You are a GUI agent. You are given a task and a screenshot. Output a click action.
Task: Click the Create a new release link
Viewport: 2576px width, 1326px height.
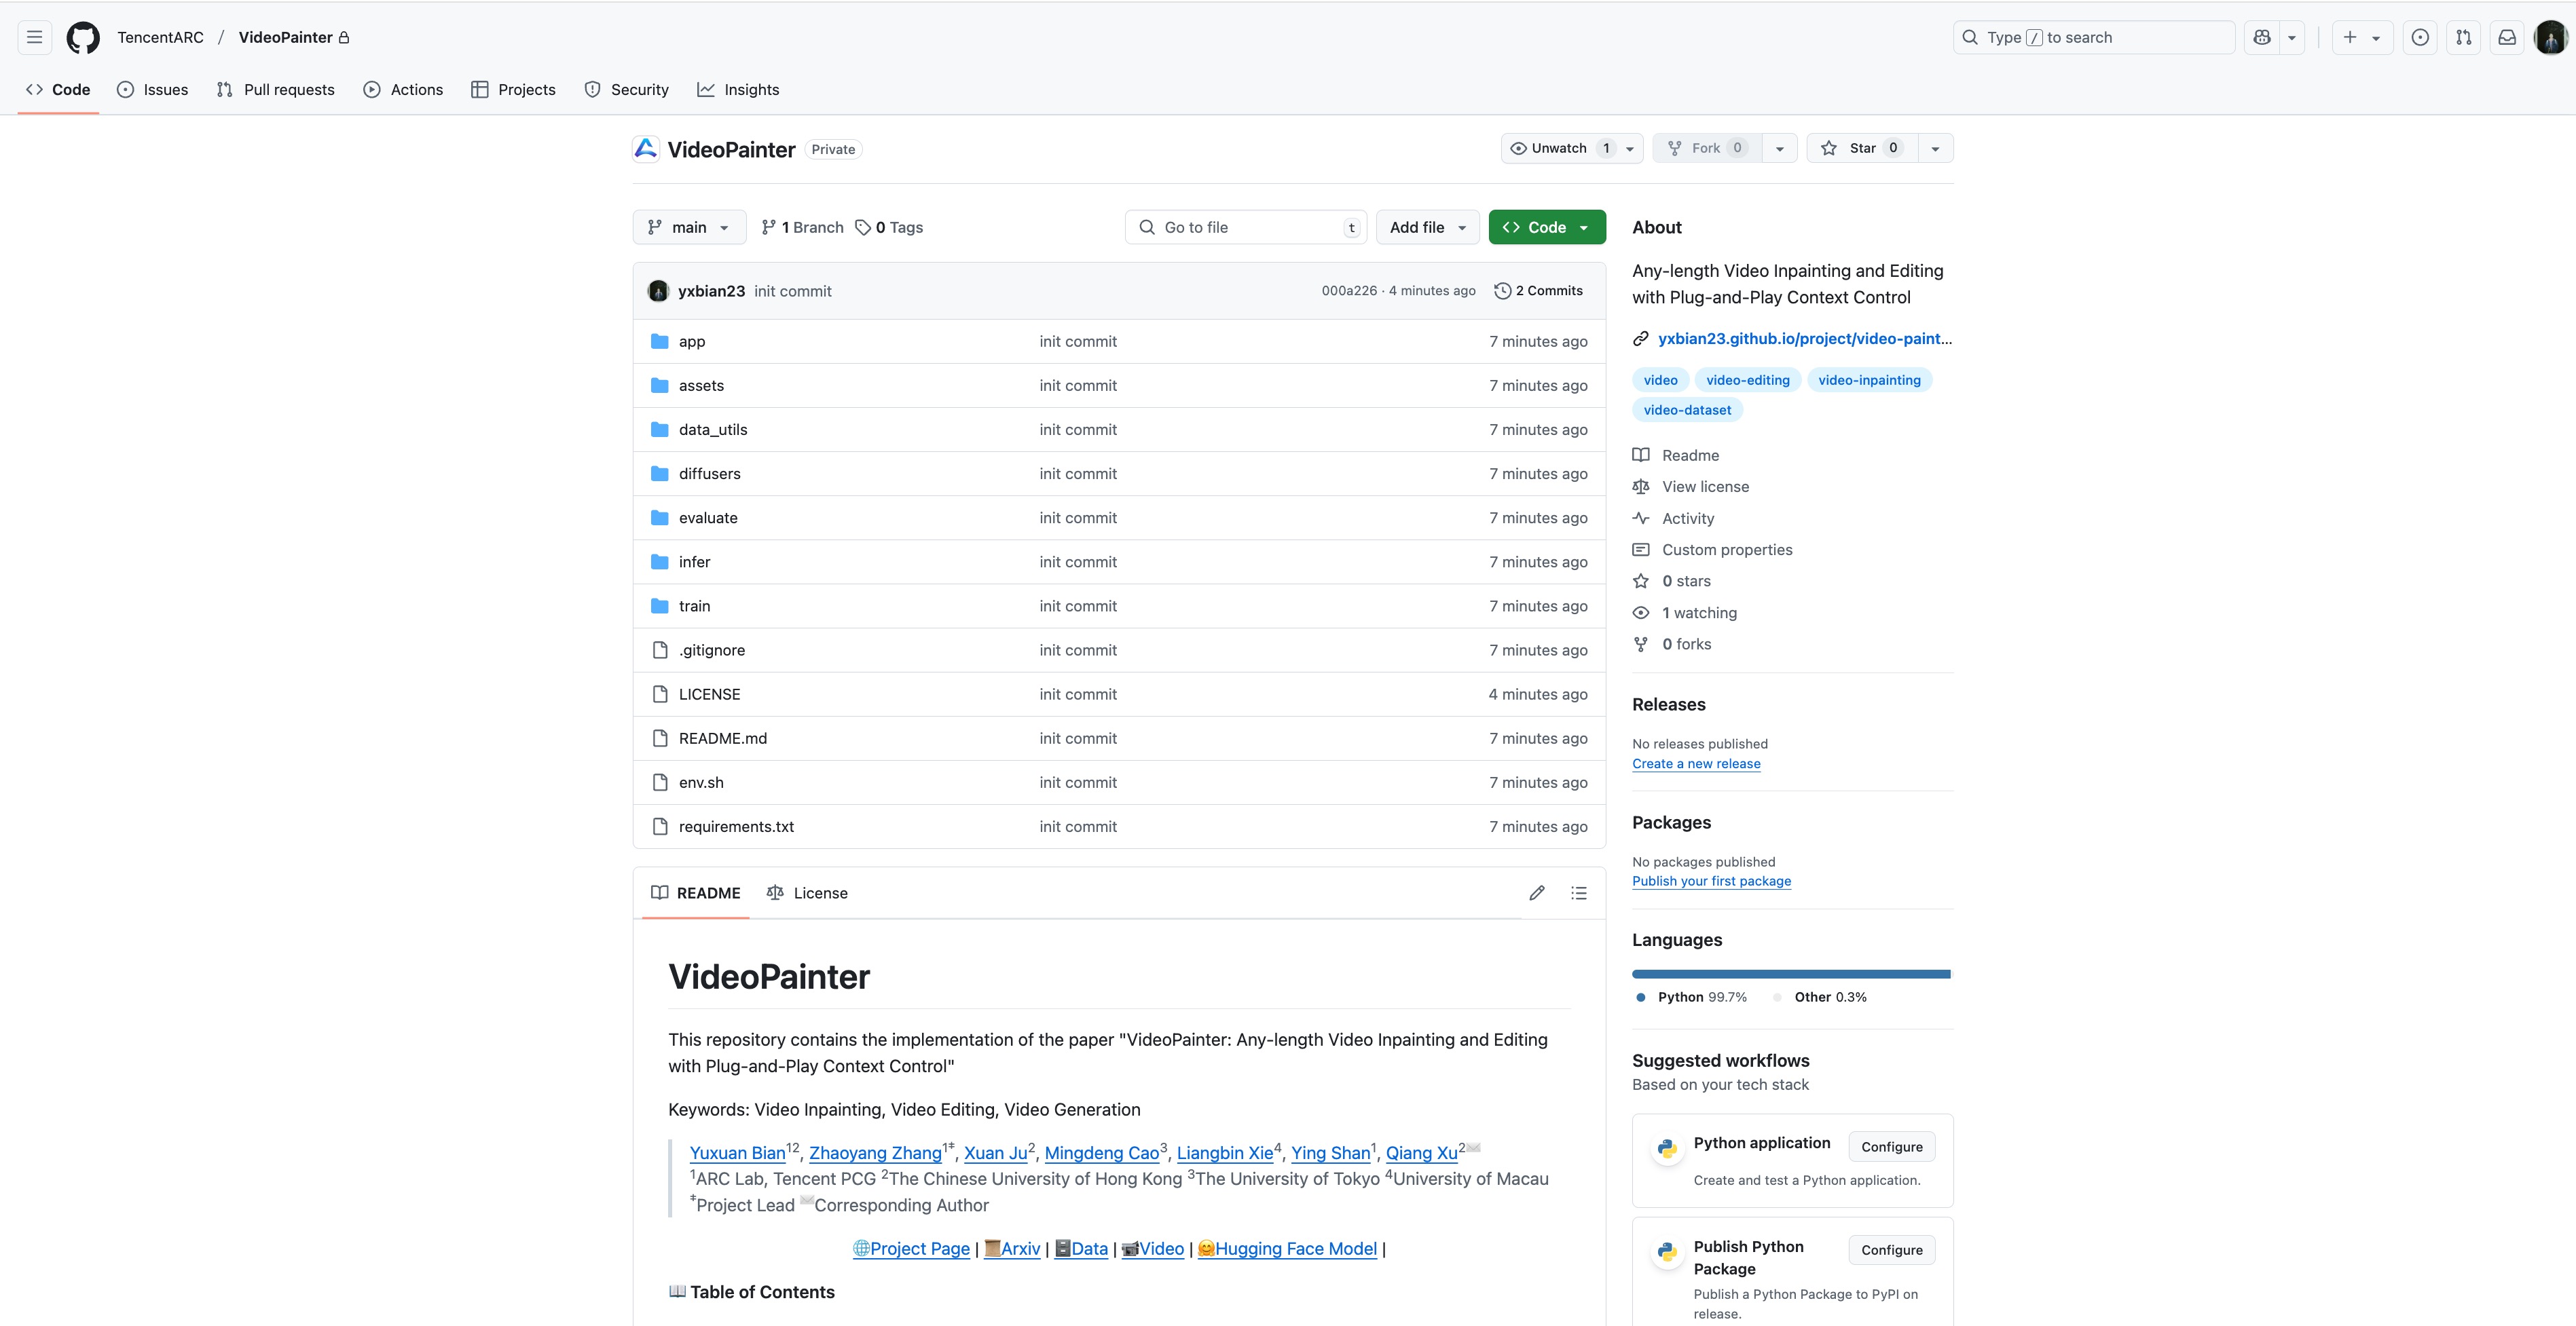click(x=1696, y=763)
